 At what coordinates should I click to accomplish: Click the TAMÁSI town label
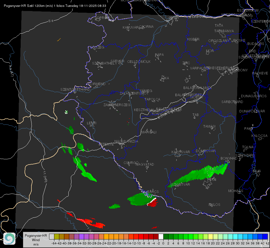[209, 126]
